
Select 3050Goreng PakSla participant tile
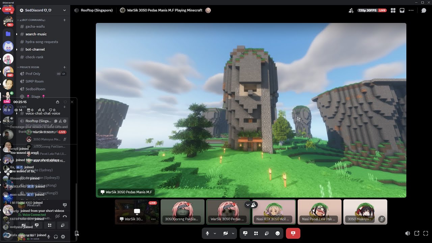pos(183,212)
